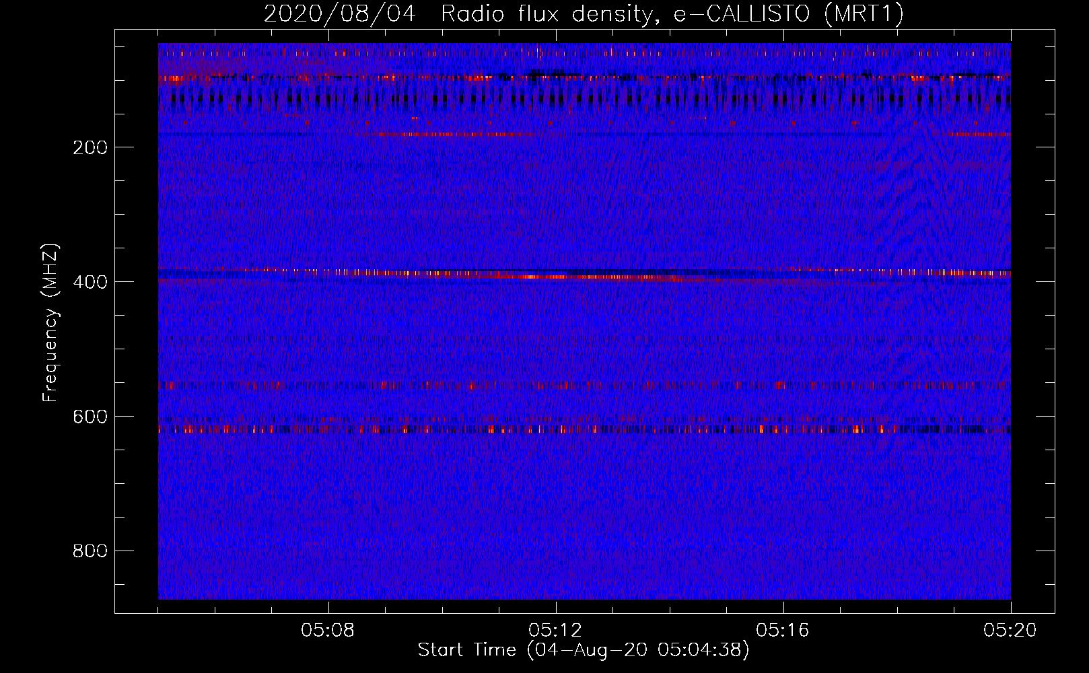Click the 600 MHz frequency tick label
This screenshot has height=673, width=1089.
[x=90, y=417]
